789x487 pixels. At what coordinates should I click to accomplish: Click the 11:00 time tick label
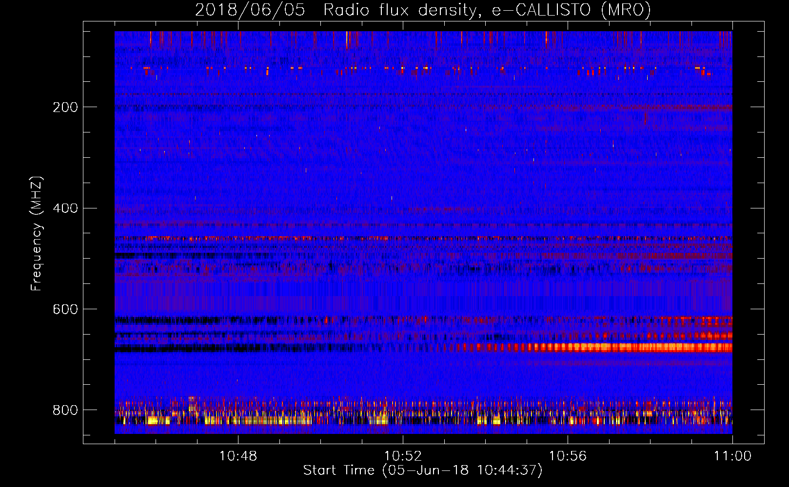(x=732, y=456)
